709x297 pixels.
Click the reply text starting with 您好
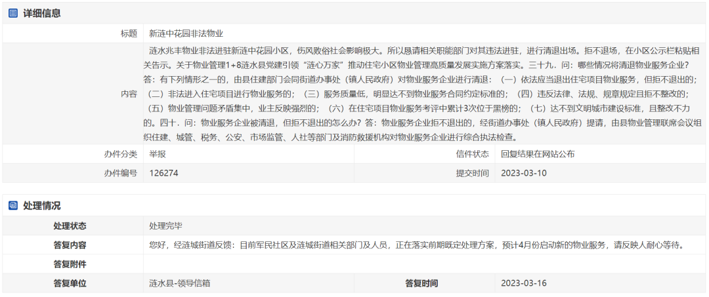(x=416, y=245)
